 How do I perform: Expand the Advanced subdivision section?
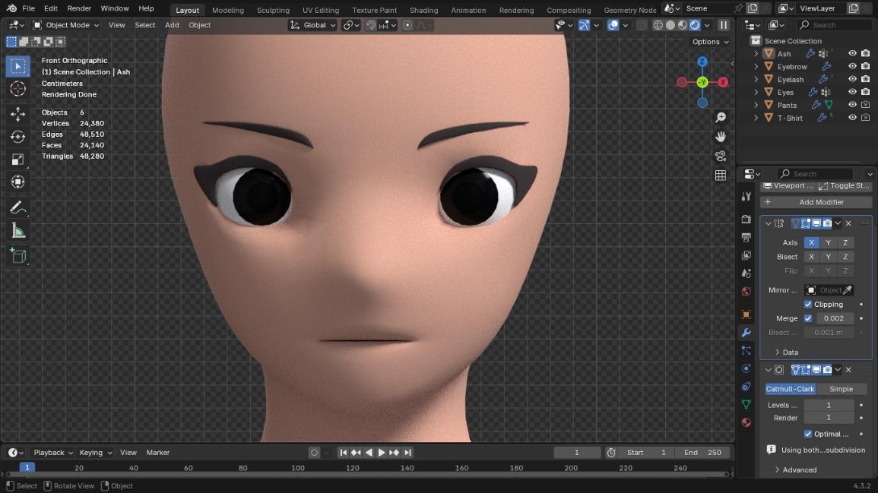click(778, 470)
